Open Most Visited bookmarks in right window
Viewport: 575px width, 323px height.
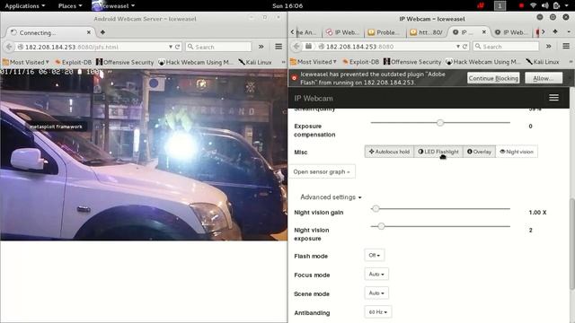click(x=314, y=62)
